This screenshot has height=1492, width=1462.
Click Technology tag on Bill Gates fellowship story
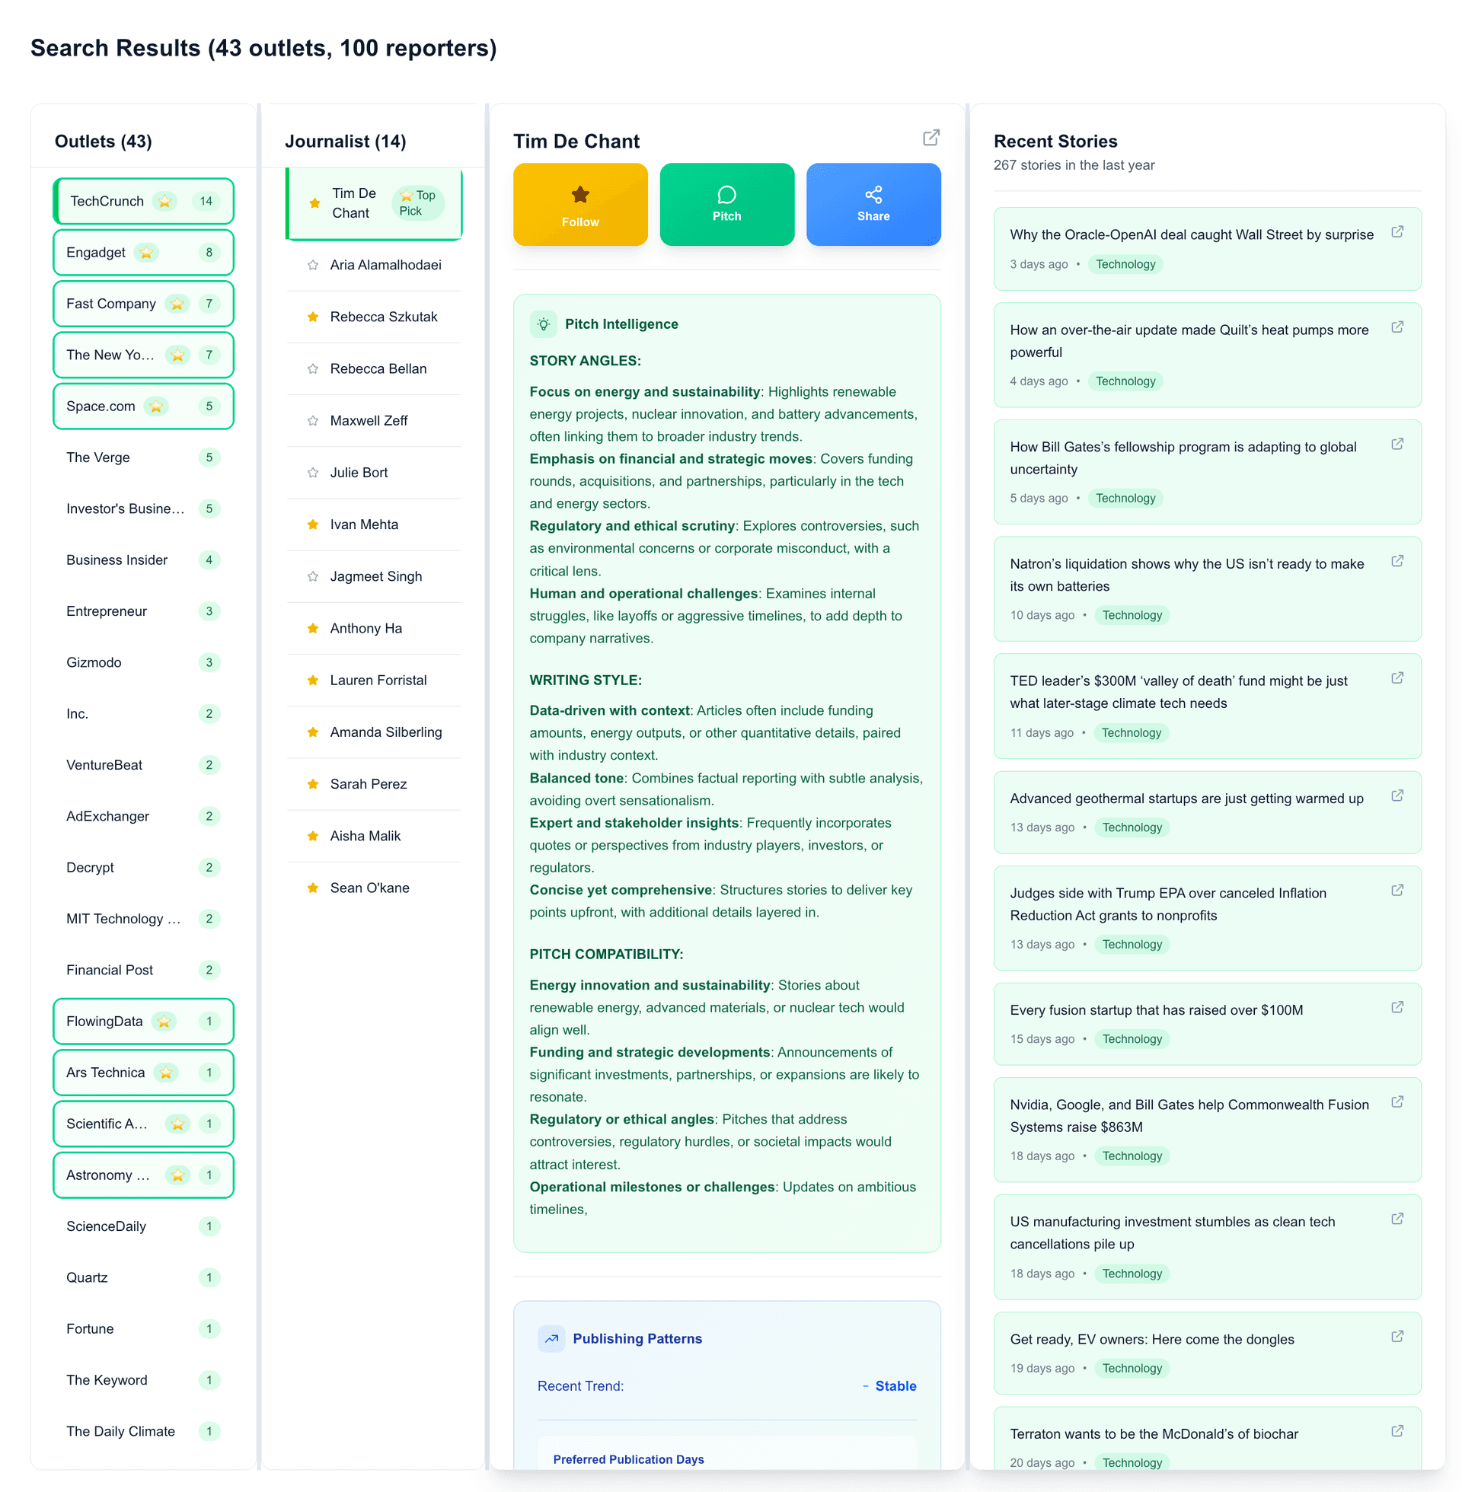(x=1125, y=498)
